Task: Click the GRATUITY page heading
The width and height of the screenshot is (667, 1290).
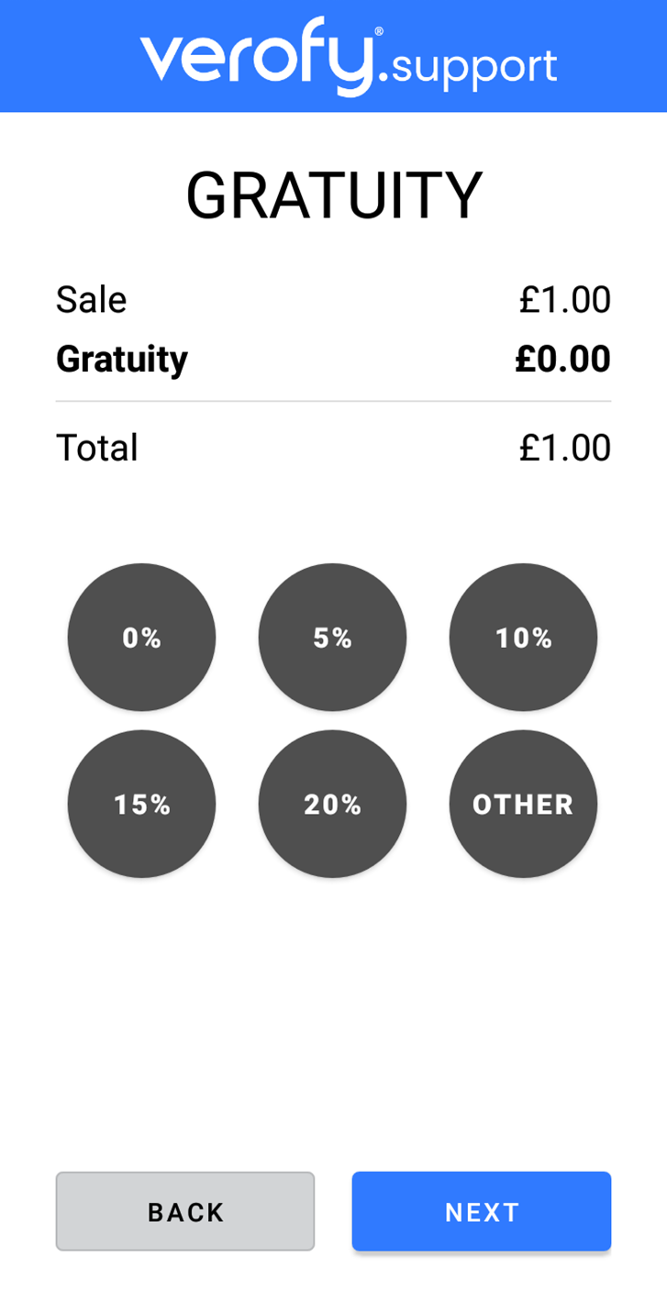Action: click(334, 196)
